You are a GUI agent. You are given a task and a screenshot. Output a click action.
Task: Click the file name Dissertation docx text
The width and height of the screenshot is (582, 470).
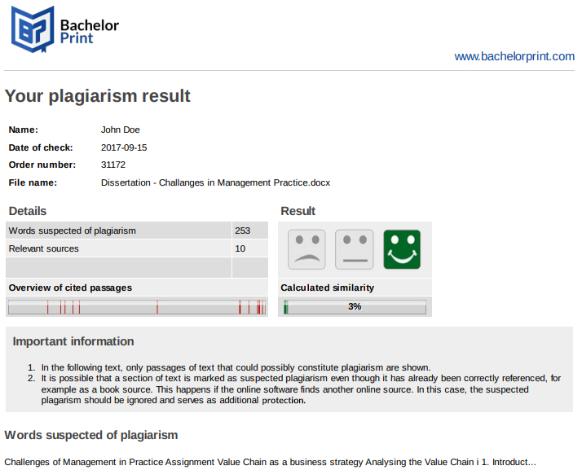(x=215, y=182)
